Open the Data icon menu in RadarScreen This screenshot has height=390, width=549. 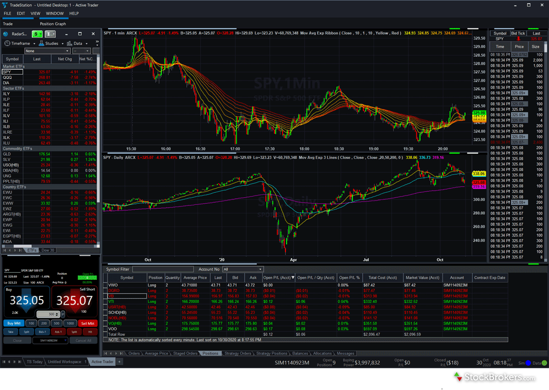pos(70,43)
